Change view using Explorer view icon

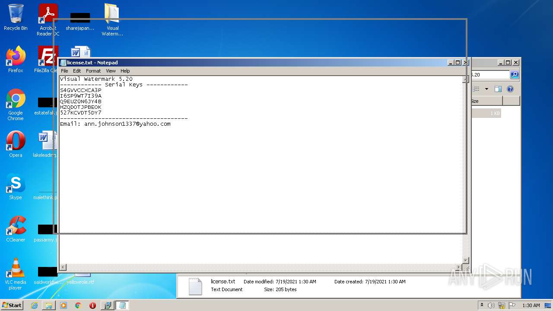coord(476,89)
